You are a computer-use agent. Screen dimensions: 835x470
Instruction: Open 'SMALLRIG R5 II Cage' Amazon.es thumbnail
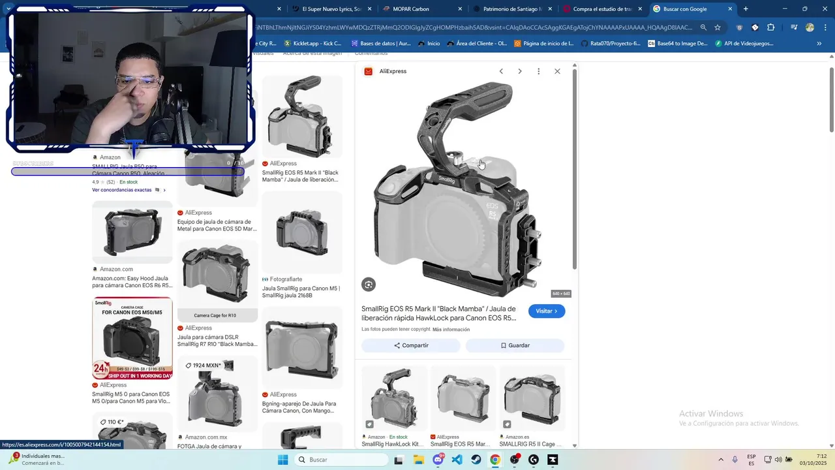(532, 398)
